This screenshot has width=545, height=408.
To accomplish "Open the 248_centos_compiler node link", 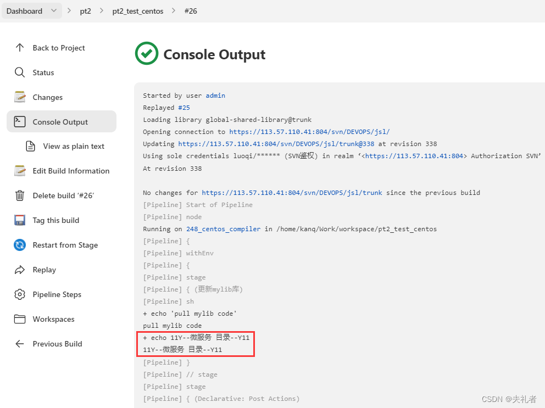I will (x=223, y=229).
